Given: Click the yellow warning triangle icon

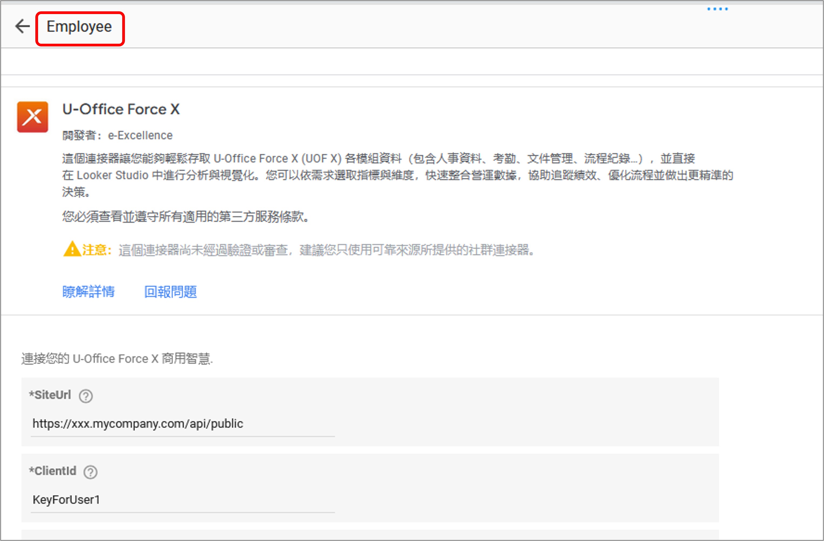Looking at the screenshot, I should 72,249.
